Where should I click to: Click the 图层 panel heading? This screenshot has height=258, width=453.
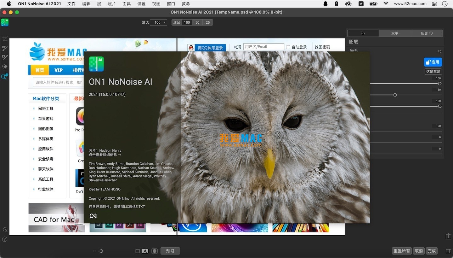[354, 42]
